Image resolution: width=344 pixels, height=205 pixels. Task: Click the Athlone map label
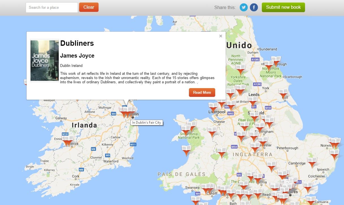click(90, 112)
